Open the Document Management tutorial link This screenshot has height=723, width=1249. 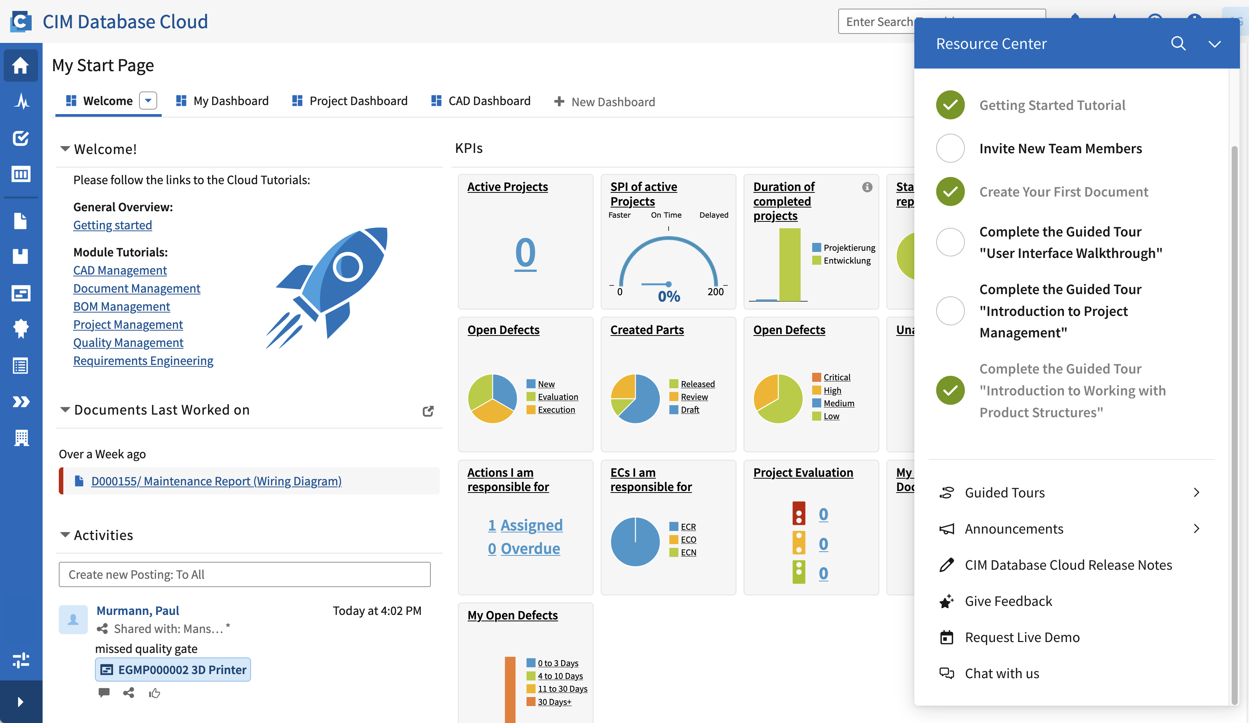coord(136,288)
